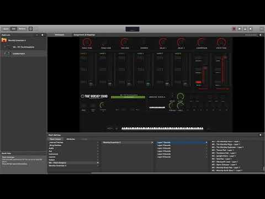Click the Delay 1 knob
This screenshot has width=265, height=199.
coord(163,43)
